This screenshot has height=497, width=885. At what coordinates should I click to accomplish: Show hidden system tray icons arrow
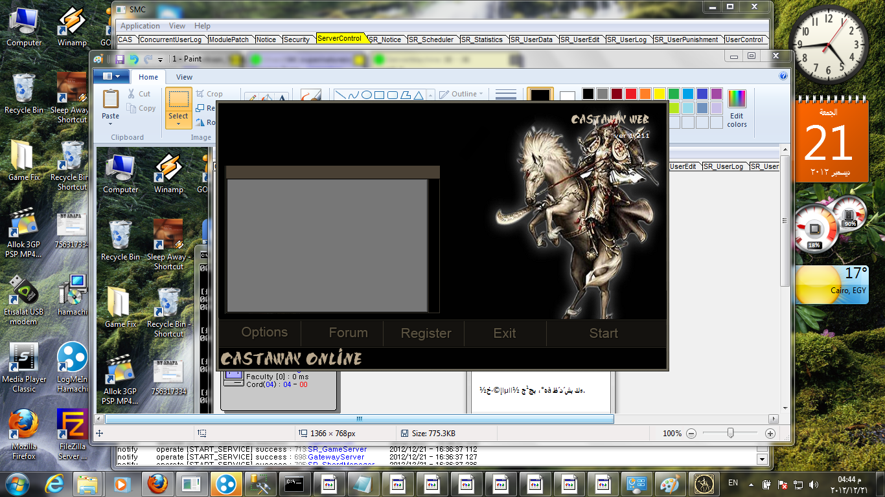pos(752,484)
